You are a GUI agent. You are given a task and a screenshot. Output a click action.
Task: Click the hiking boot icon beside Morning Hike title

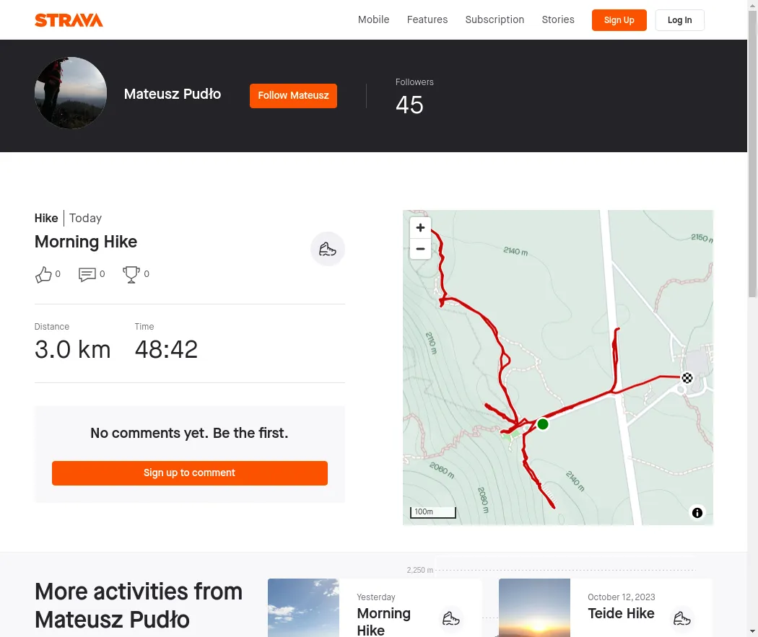coord(328,250)
